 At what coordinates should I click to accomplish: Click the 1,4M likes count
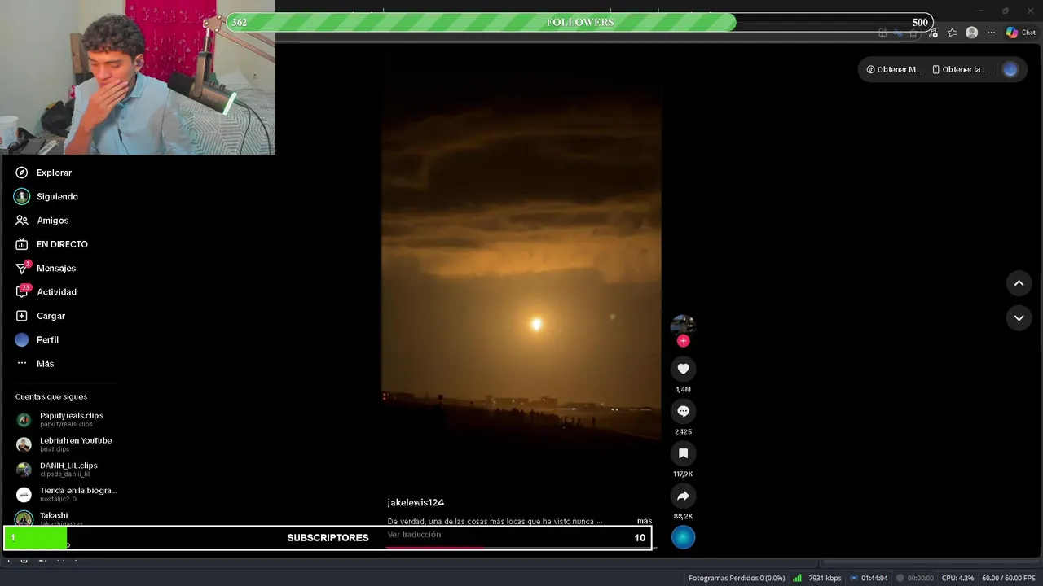[x=683, y=390]
